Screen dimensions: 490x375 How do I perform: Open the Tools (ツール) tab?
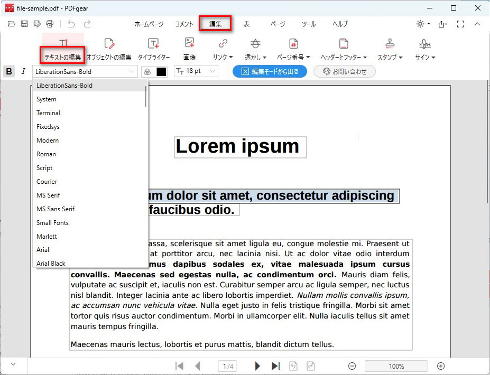pos(309,24)
